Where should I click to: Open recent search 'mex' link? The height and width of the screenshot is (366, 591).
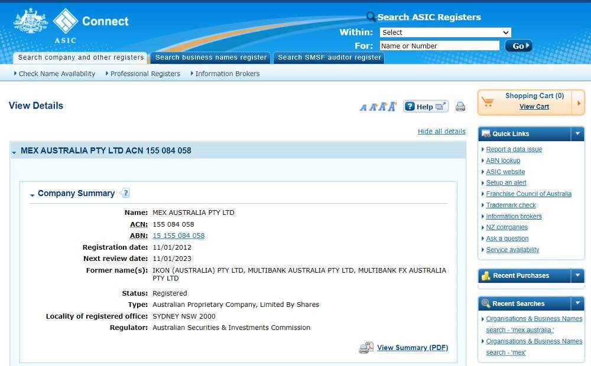click(534, 347)
